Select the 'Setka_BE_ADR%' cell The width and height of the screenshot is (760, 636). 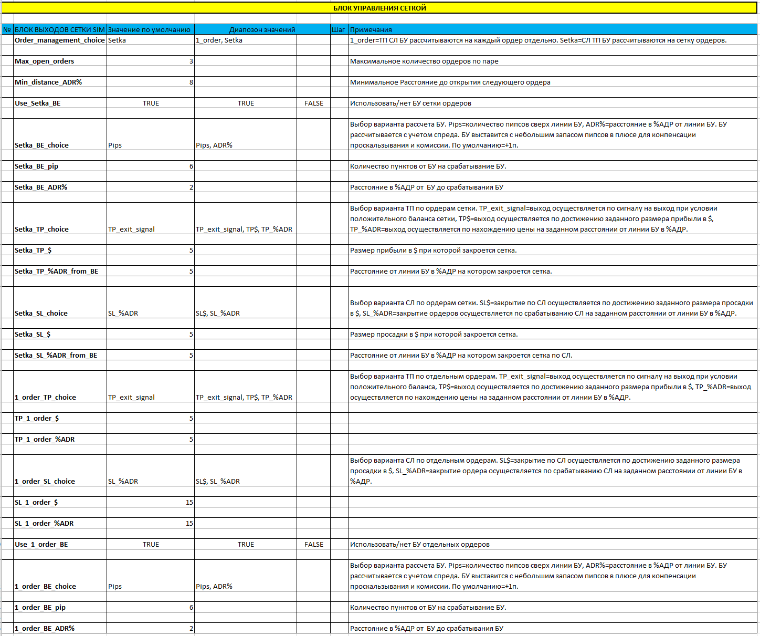coord(60,187)
